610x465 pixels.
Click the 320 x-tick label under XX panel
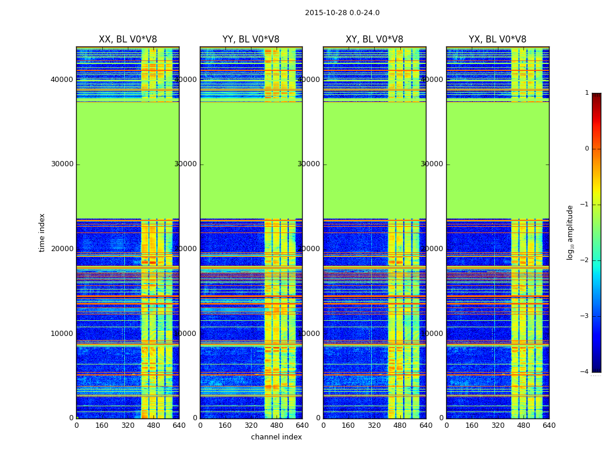pos(128,425)
